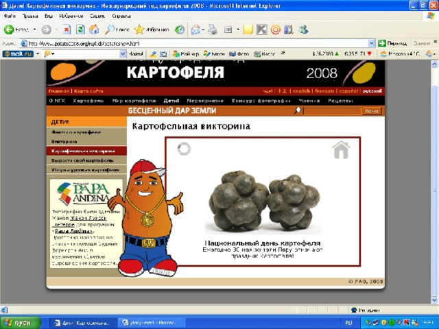
Task: Click the grey house icon in the quiz
Action: point(341,150)
